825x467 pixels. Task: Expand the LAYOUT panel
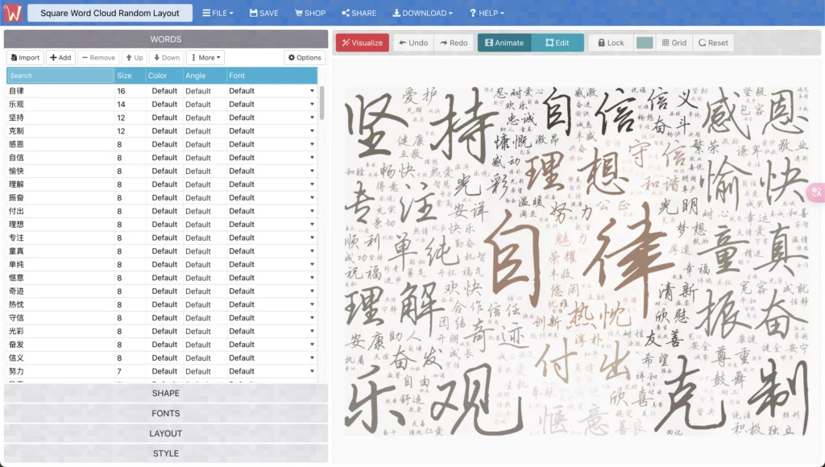(x=166, y=433)
